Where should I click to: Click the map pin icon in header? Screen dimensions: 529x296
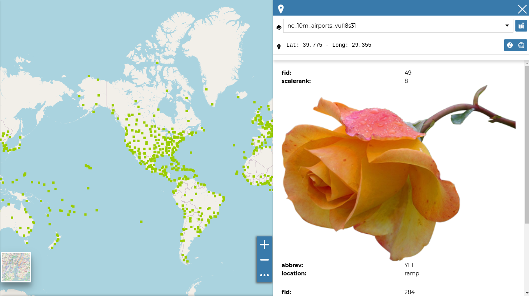280,9
